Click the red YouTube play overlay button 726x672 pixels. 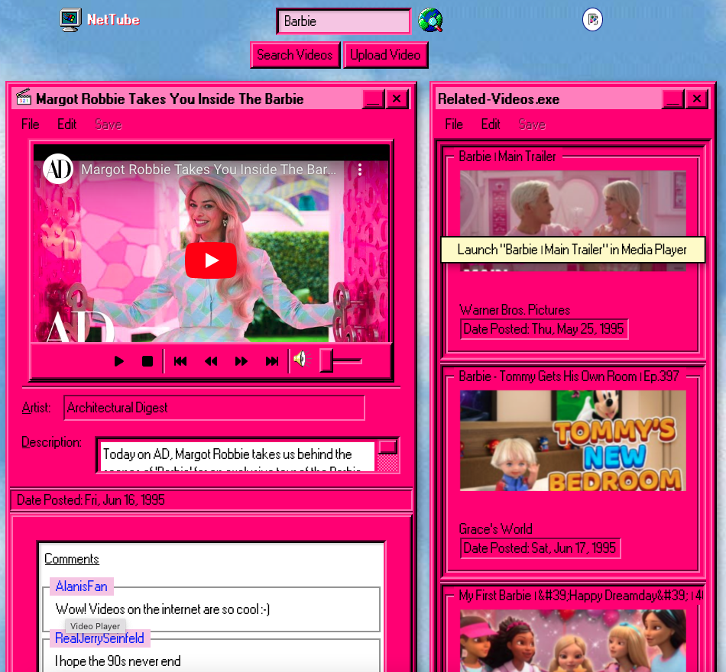click(x=211, y=260)
